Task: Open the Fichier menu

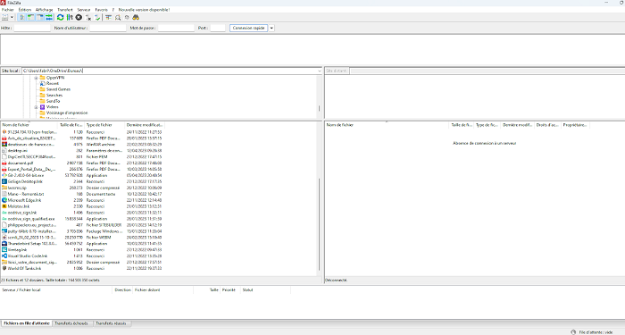Action: (x=7, y=10)
